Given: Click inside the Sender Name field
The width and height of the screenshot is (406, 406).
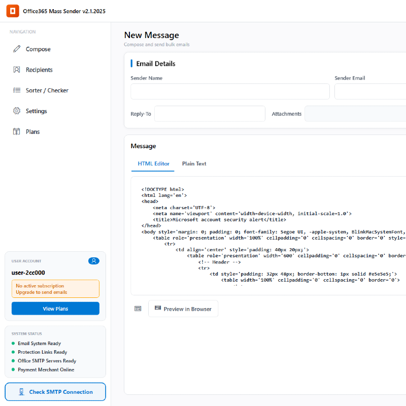Looking at the screenshot, I should [230, 91].
